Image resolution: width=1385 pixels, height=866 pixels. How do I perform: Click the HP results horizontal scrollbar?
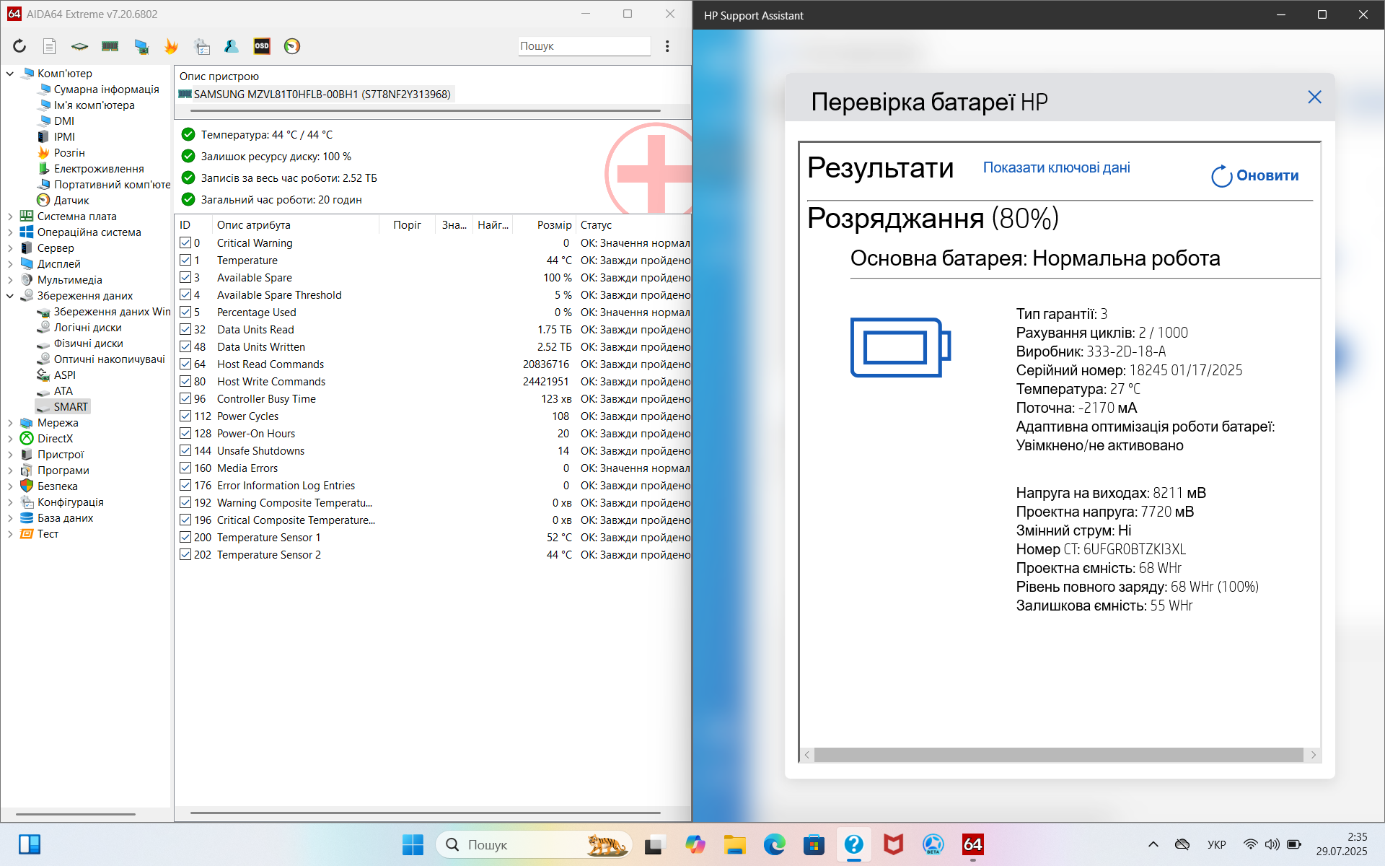(x=1058, y=755)
